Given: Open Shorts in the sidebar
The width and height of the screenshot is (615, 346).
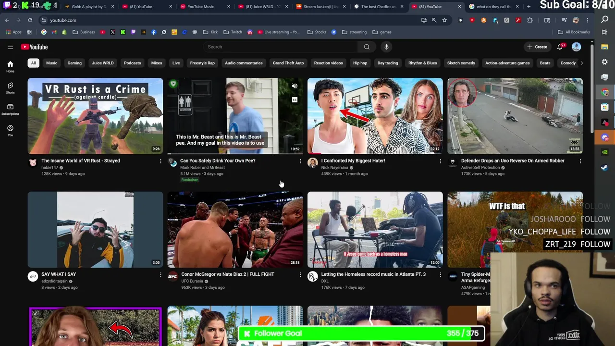Looking at the screenshot, I should [10, 87].
